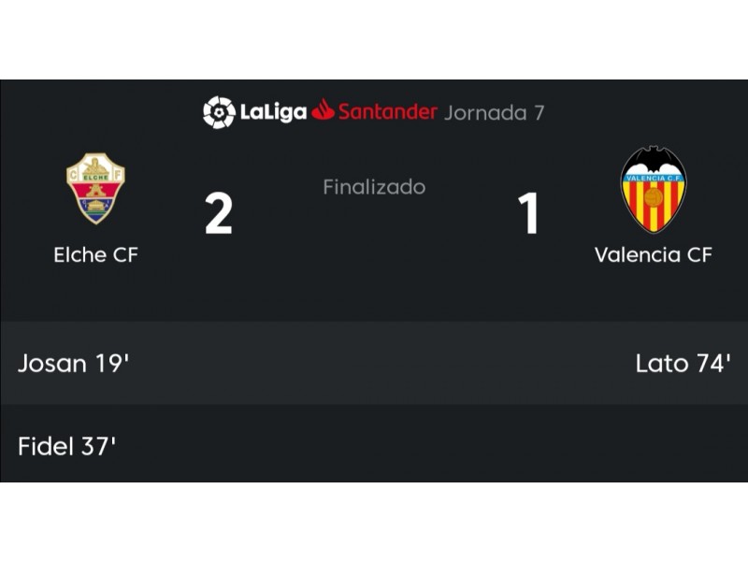Select the red Santander wordmark

(x=387, y=111)
